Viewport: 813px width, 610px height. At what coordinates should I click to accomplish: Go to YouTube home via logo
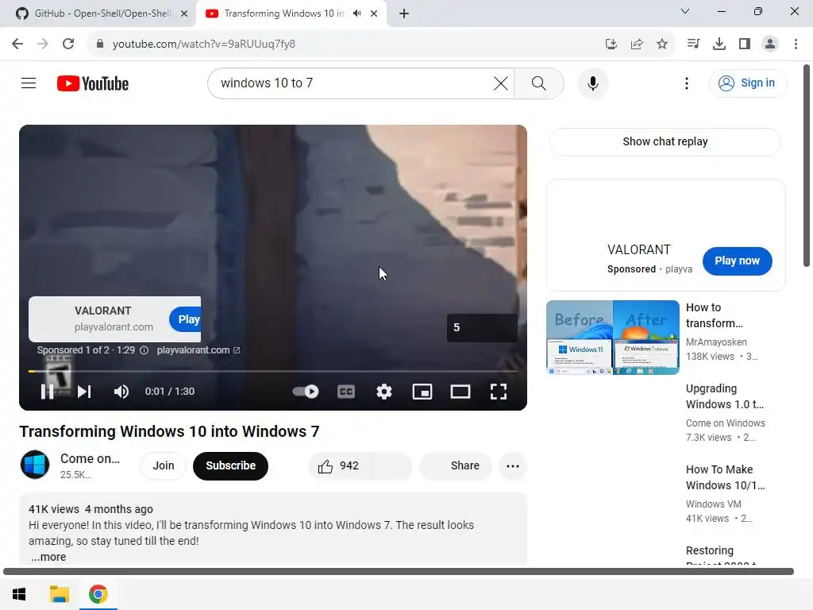click(93, 83)
